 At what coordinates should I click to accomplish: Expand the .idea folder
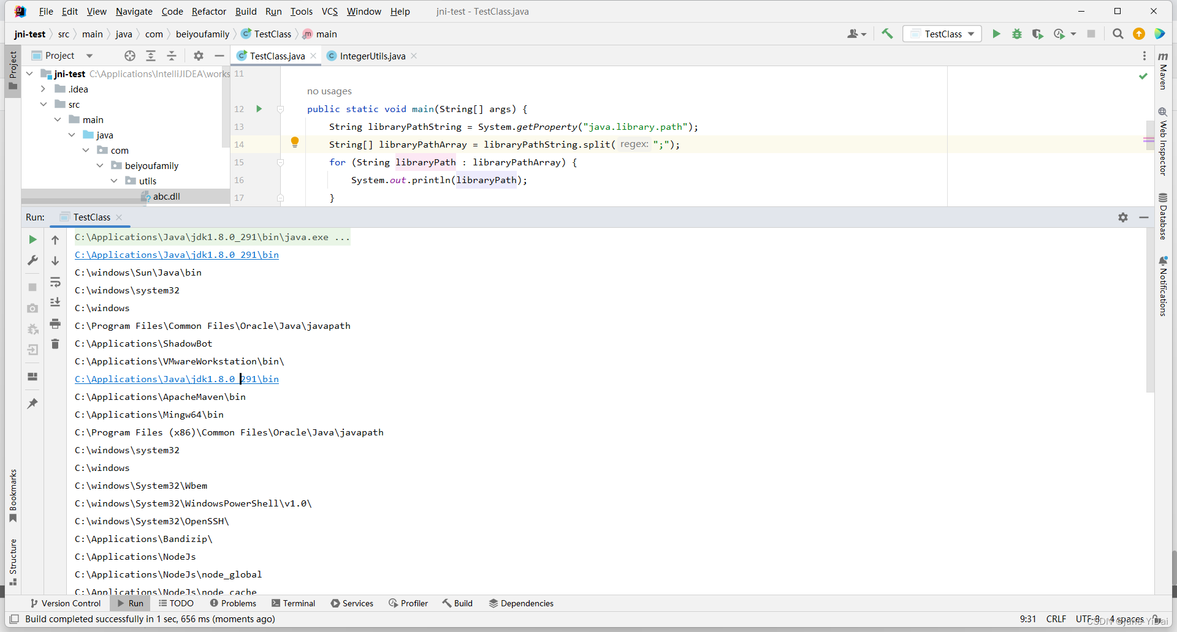(x=43, y=89)
